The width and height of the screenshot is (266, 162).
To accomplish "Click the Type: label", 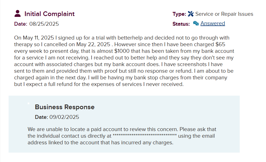I will click(x=179, y=14).
